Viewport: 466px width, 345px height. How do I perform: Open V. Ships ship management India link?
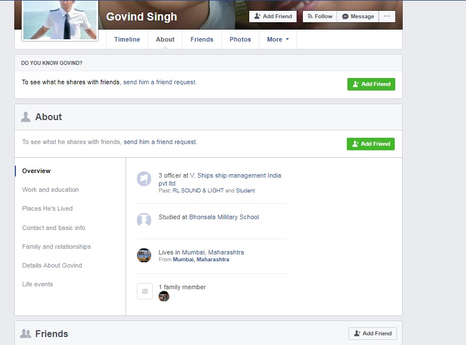(x=220, y=179)
